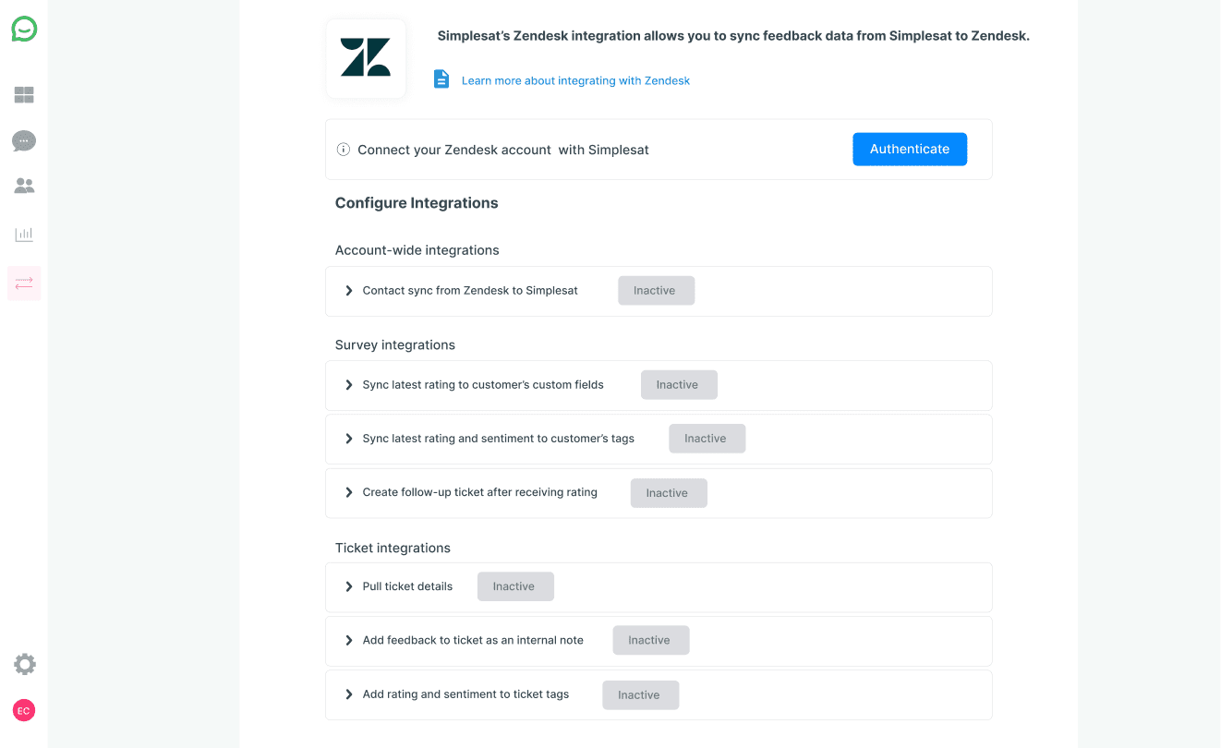Select the dashboard grid icon in sidebar
The height and width of the screenshot is (748, 1221).
click(24, 94)
